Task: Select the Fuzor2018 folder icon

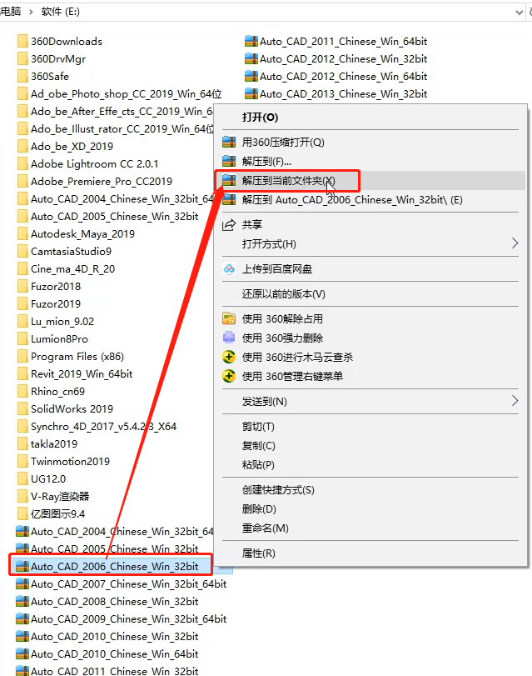Action: click(22, 286)
